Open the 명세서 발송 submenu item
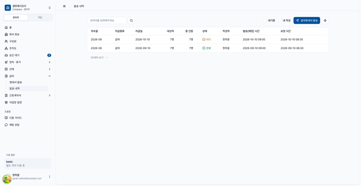The width and height of the screenshot is (361, 186). click(x=28, y=82)
